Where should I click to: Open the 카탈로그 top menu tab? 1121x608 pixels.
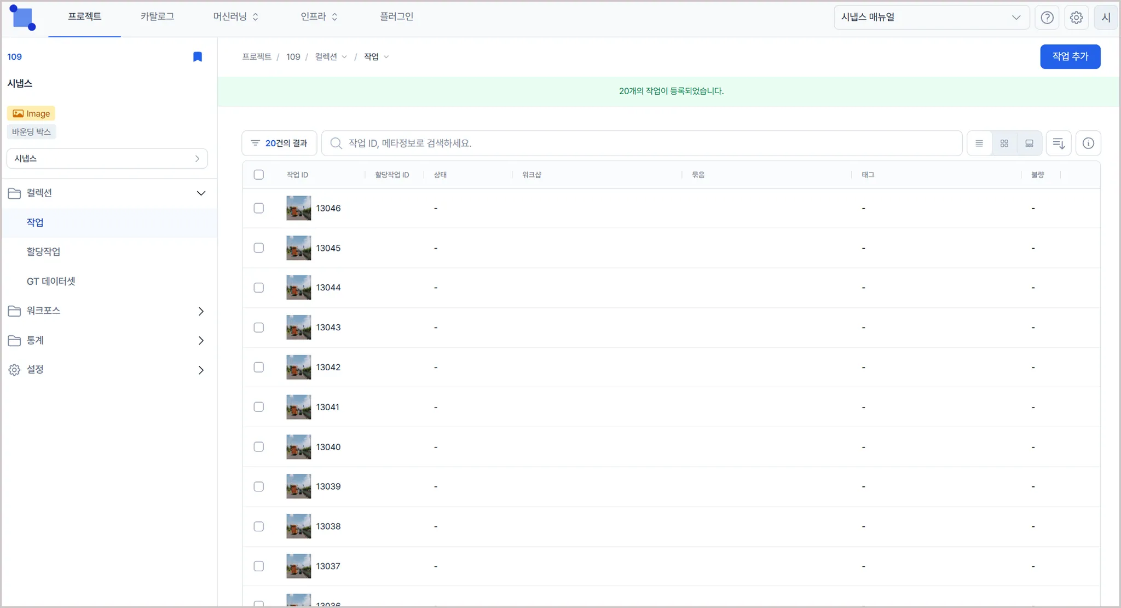click(x=157, y=16)
